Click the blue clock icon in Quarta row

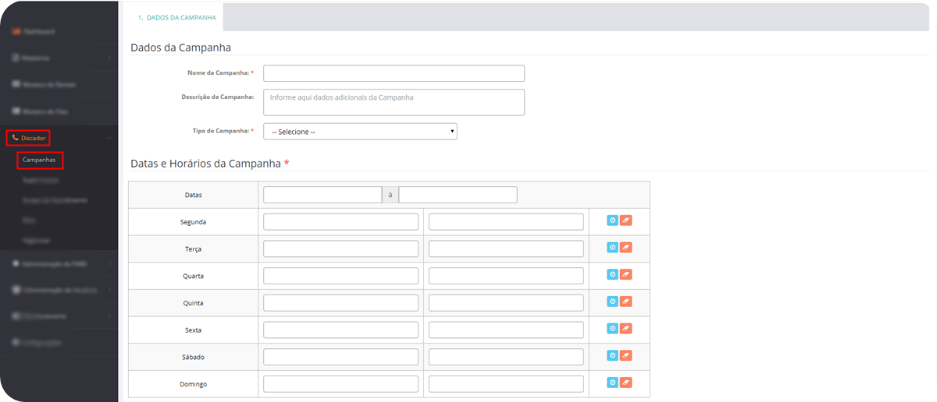pyautogui.click(x=612, y=274)
